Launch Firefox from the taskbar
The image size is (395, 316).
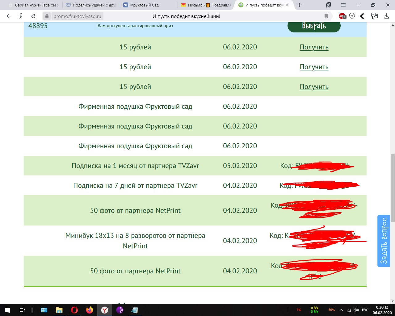click(90, 310)
